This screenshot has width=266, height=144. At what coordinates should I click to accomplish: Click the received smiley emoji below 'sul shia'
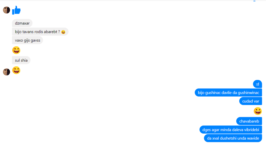click(16, 70)
